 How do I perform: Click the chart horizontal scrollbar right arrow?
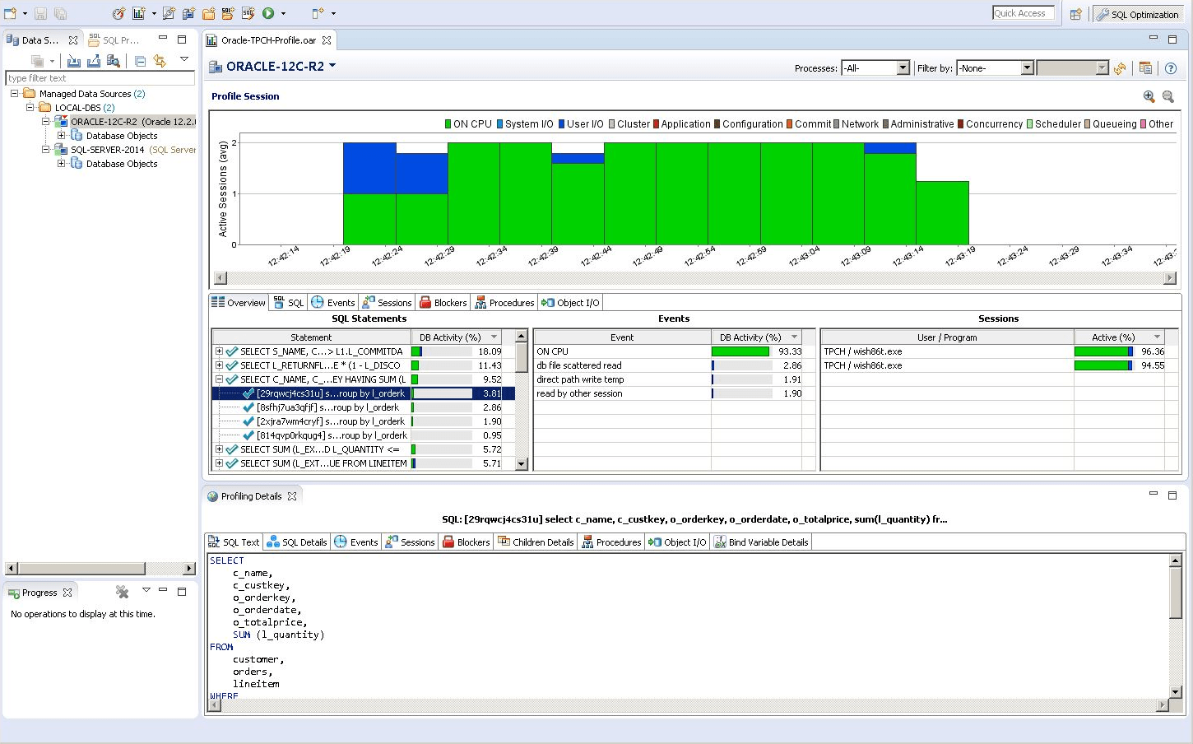point(1170,278)
